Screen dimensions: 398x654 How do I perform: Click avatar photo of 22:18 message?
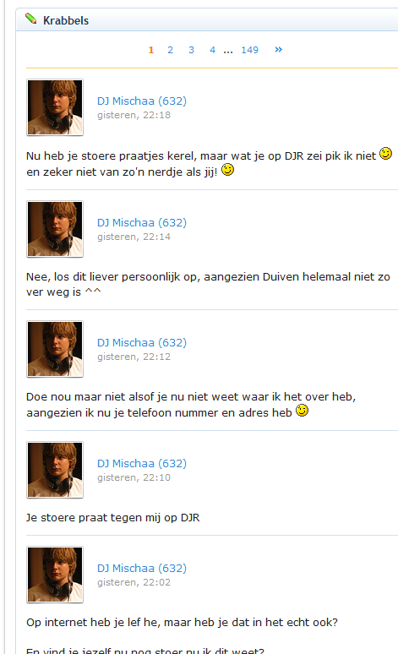point(55,107)
